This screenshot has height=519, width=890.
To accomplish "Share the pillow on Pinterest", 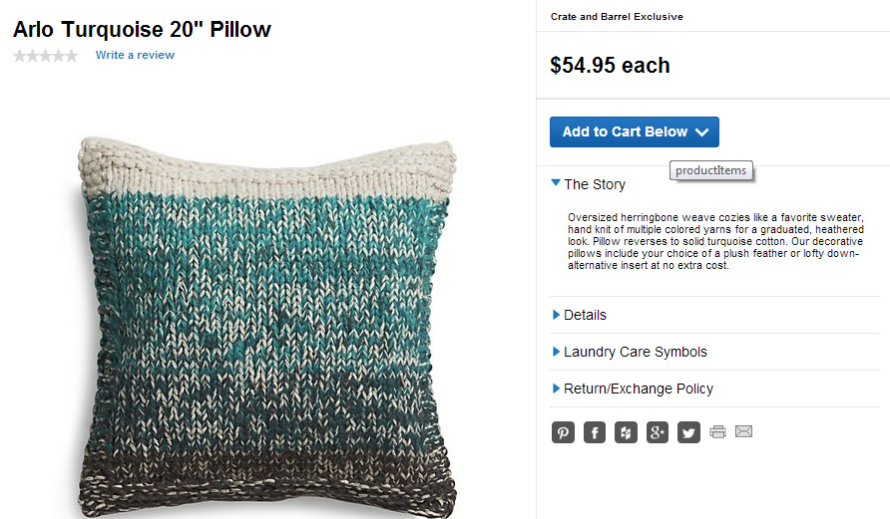I will [x=563, y=432].
